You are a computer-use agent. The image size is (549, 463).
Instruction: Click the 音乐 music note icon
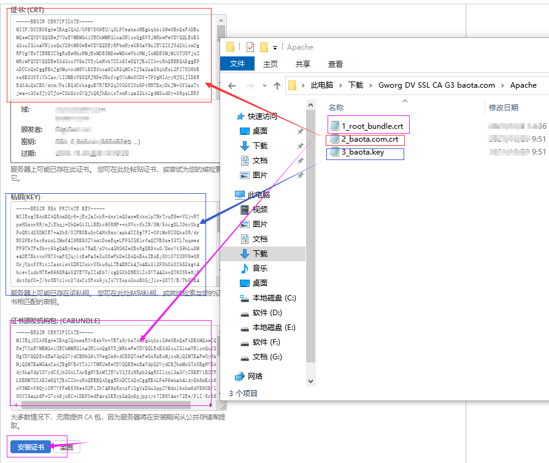tap(244, 268)
